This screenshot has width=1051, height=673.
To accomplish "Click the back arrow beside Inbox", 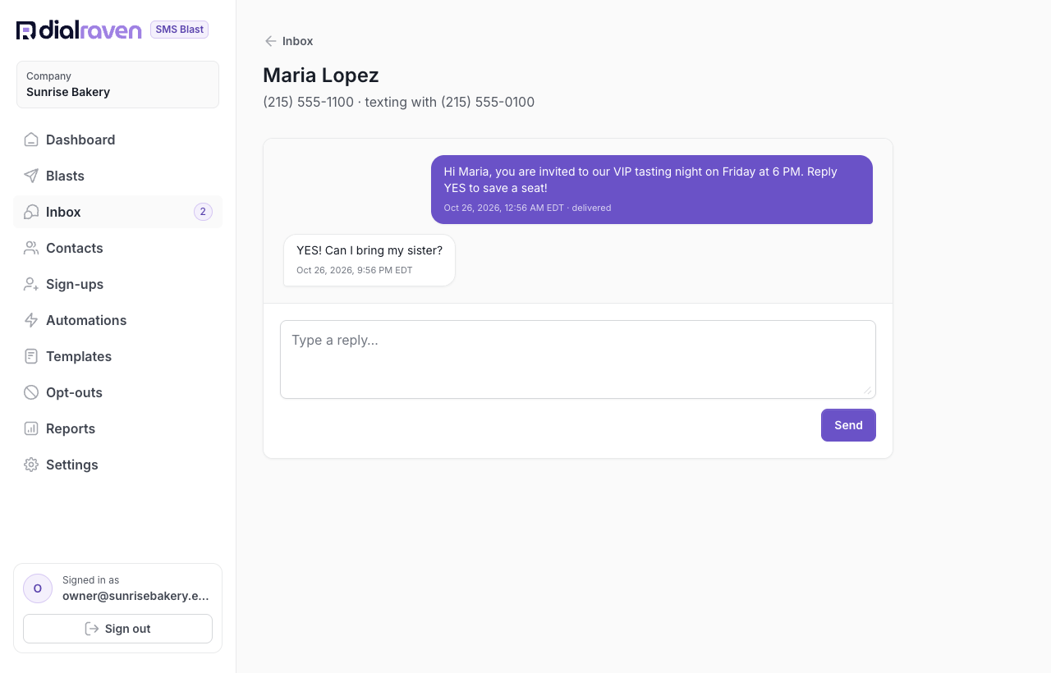I will (270, 41).
